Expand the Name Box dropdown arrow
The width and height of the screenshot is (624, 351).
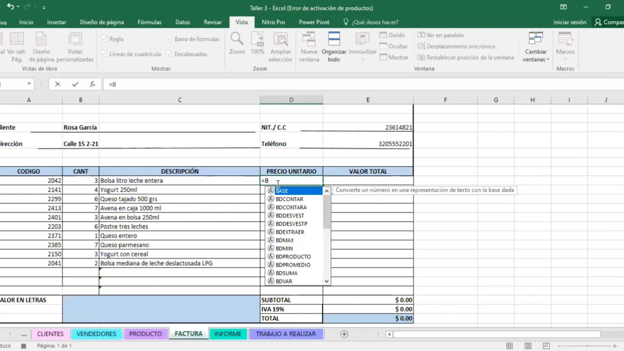[x=29, y=84]
